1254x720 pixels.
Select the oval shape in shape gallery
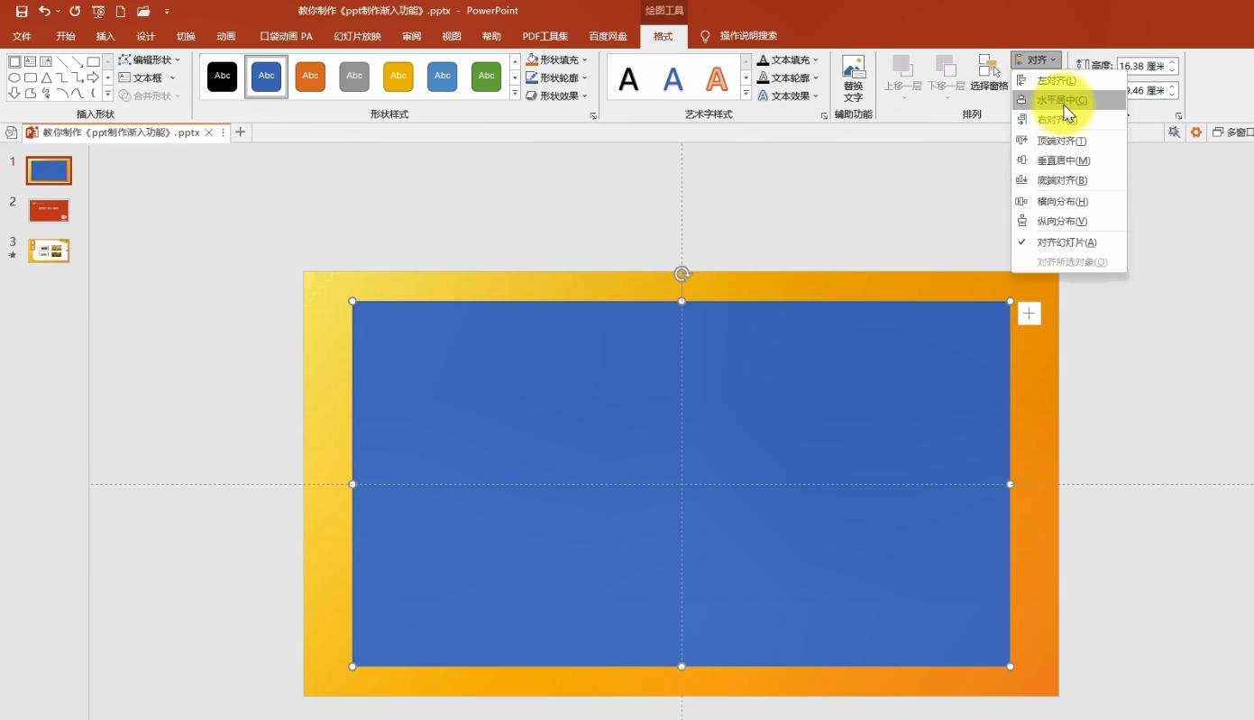pyautogui.click(x=14, y=77)
